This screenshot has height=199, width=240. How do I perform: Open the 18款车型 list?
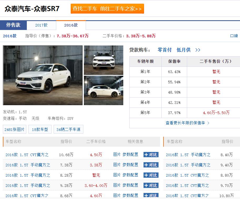[40, 129]
